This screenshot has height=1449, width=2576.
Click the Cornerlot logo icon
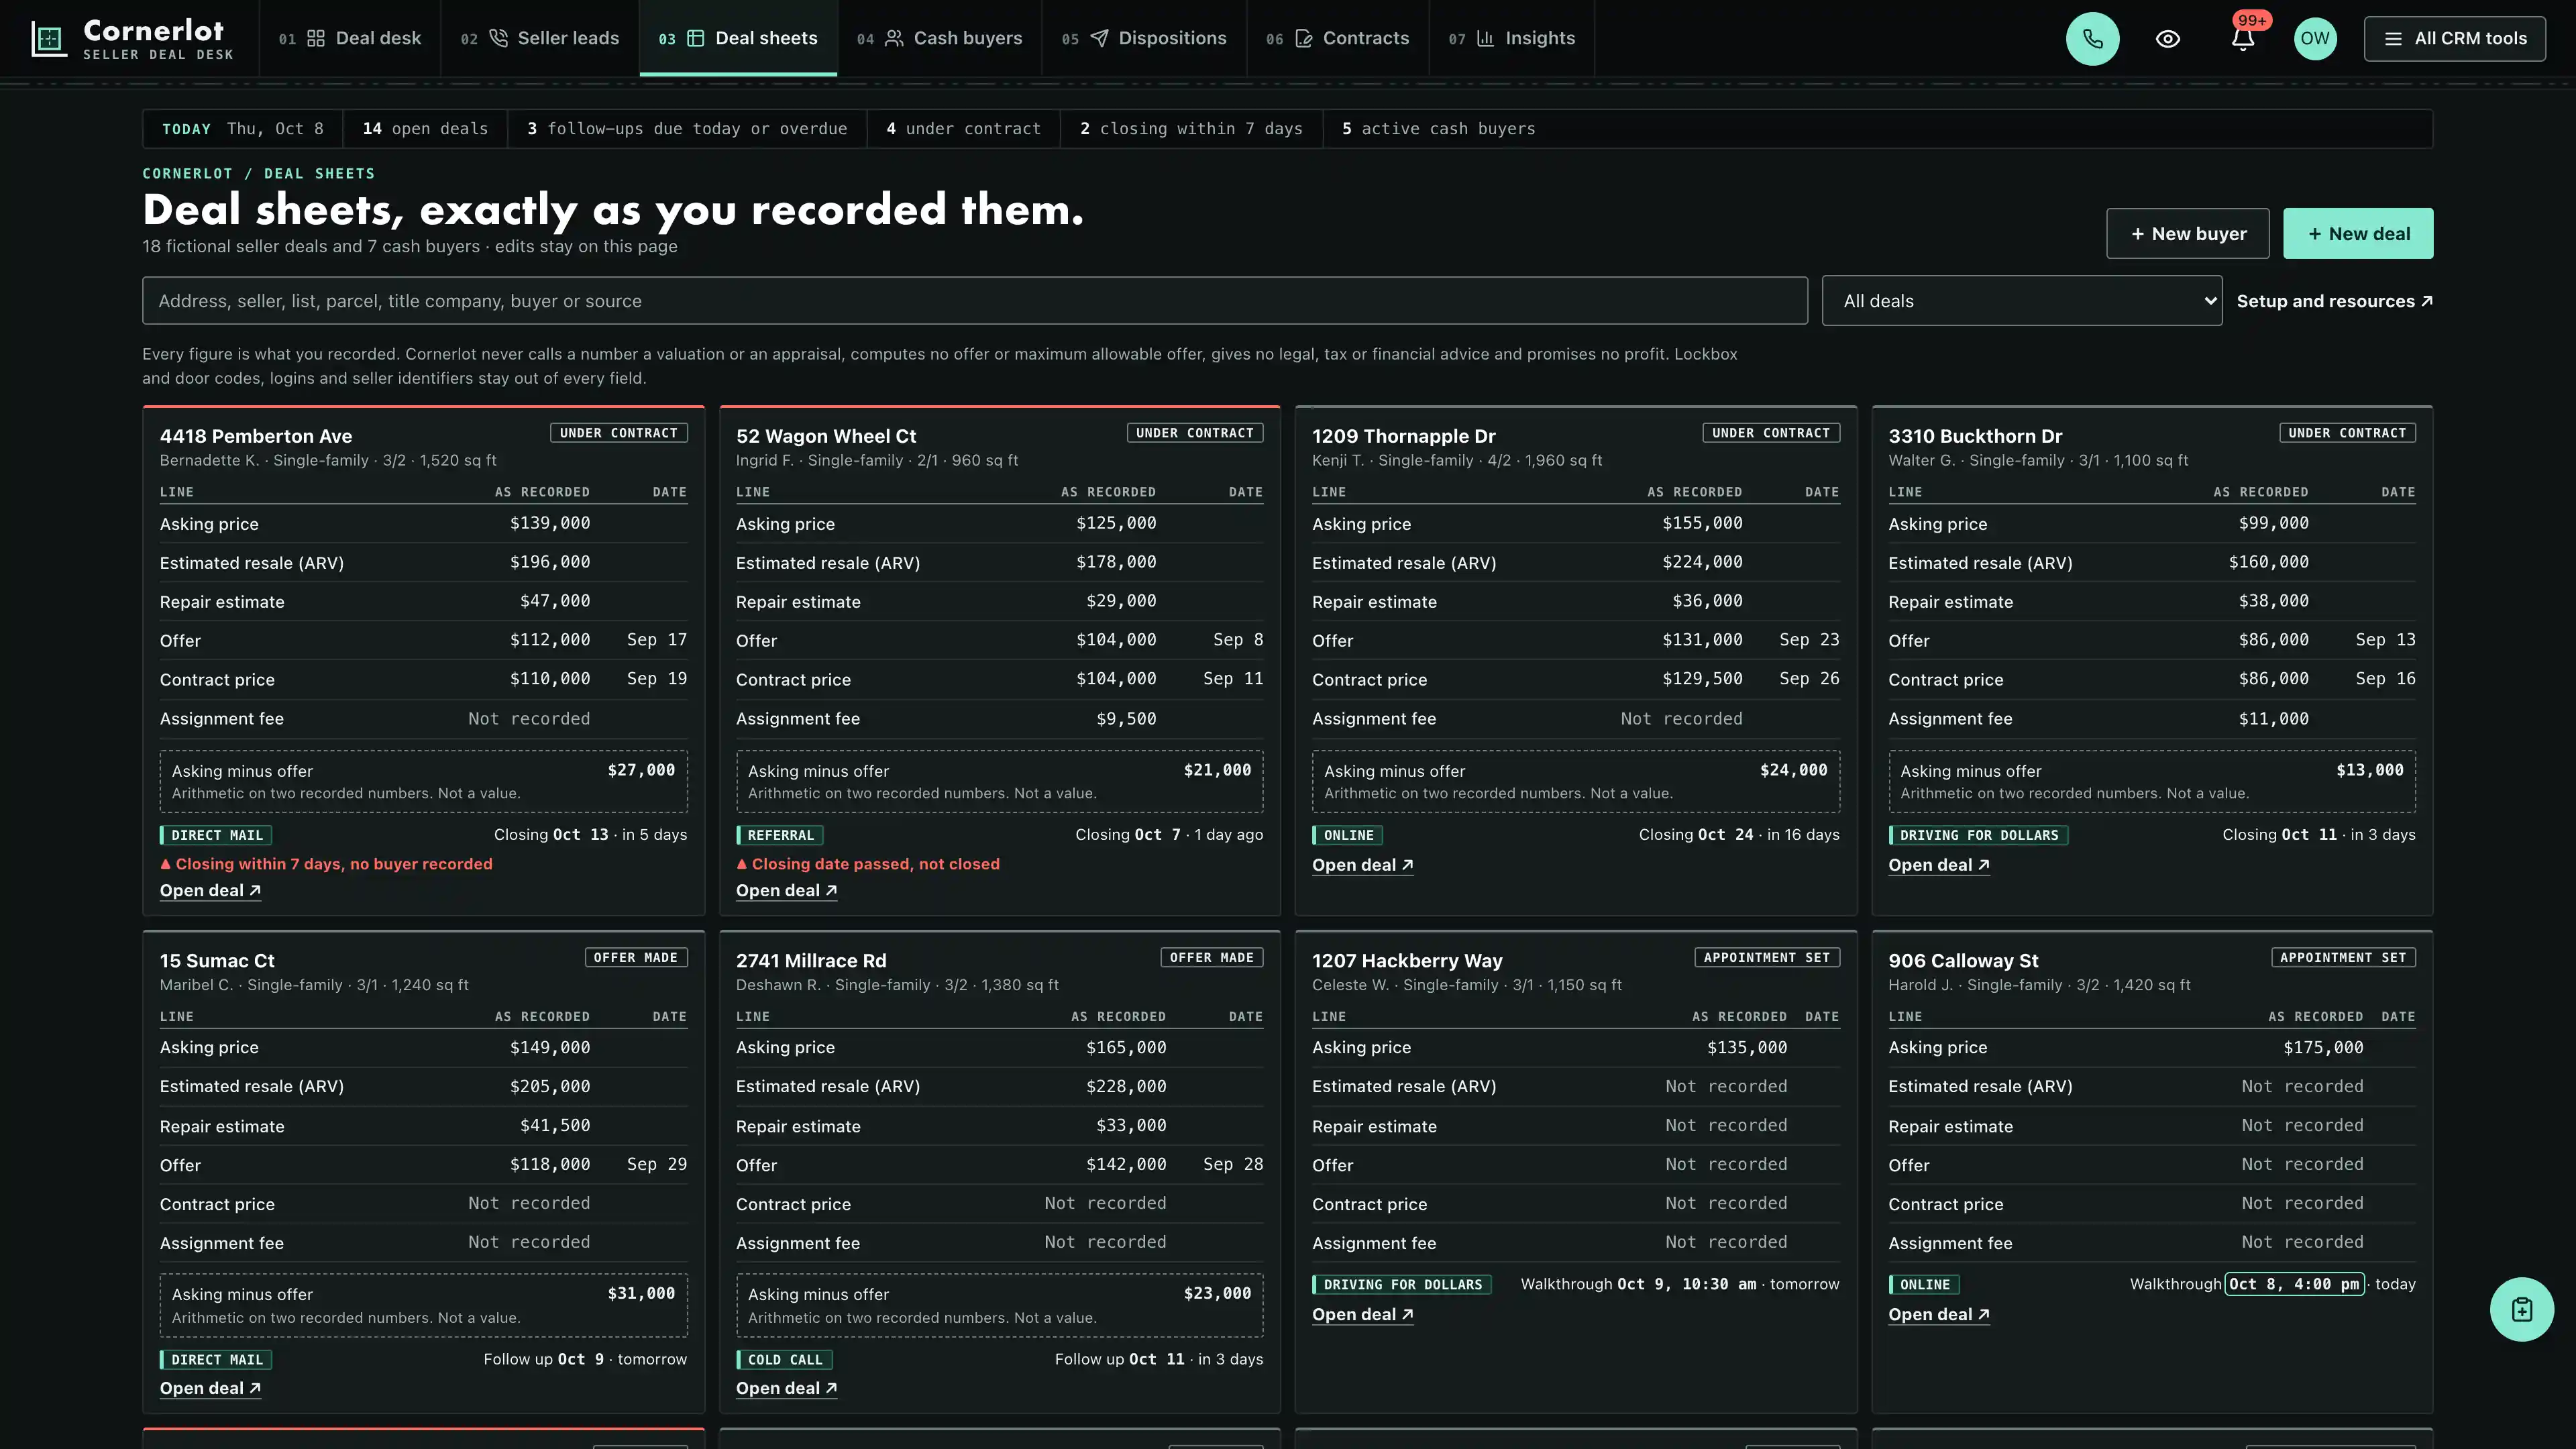pyautogui.click(x=48, y=39)
